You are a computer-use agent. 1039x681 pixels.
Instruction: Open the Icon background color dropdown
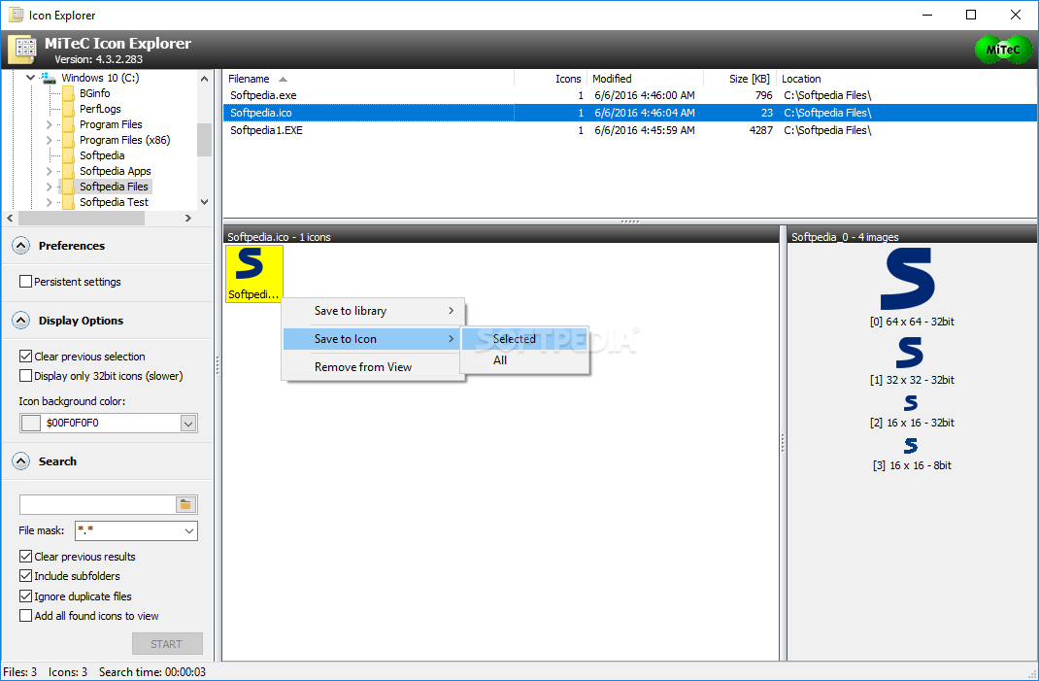tap(188, 423)
